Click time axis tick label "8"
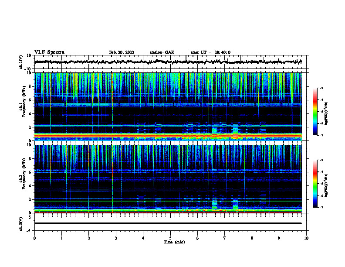345x267 pixels. 252,238
